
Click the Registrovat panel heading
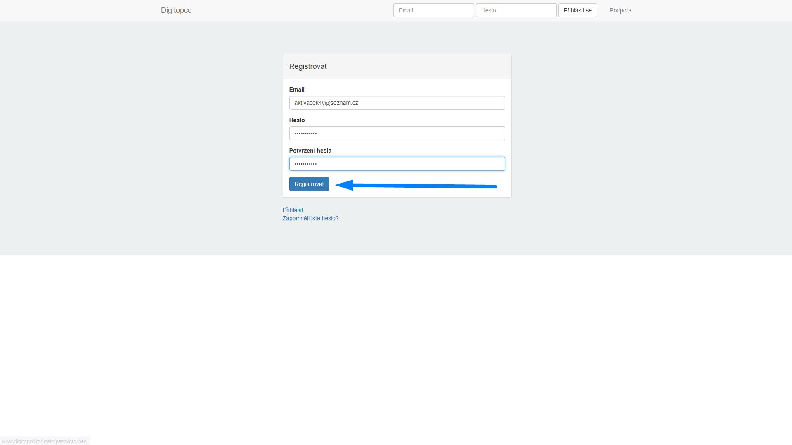click(308, 66)
